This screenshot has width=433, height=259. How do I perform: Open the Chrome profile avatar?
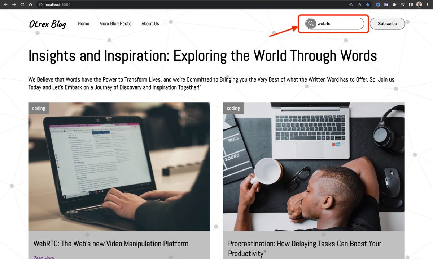point(419,5)
